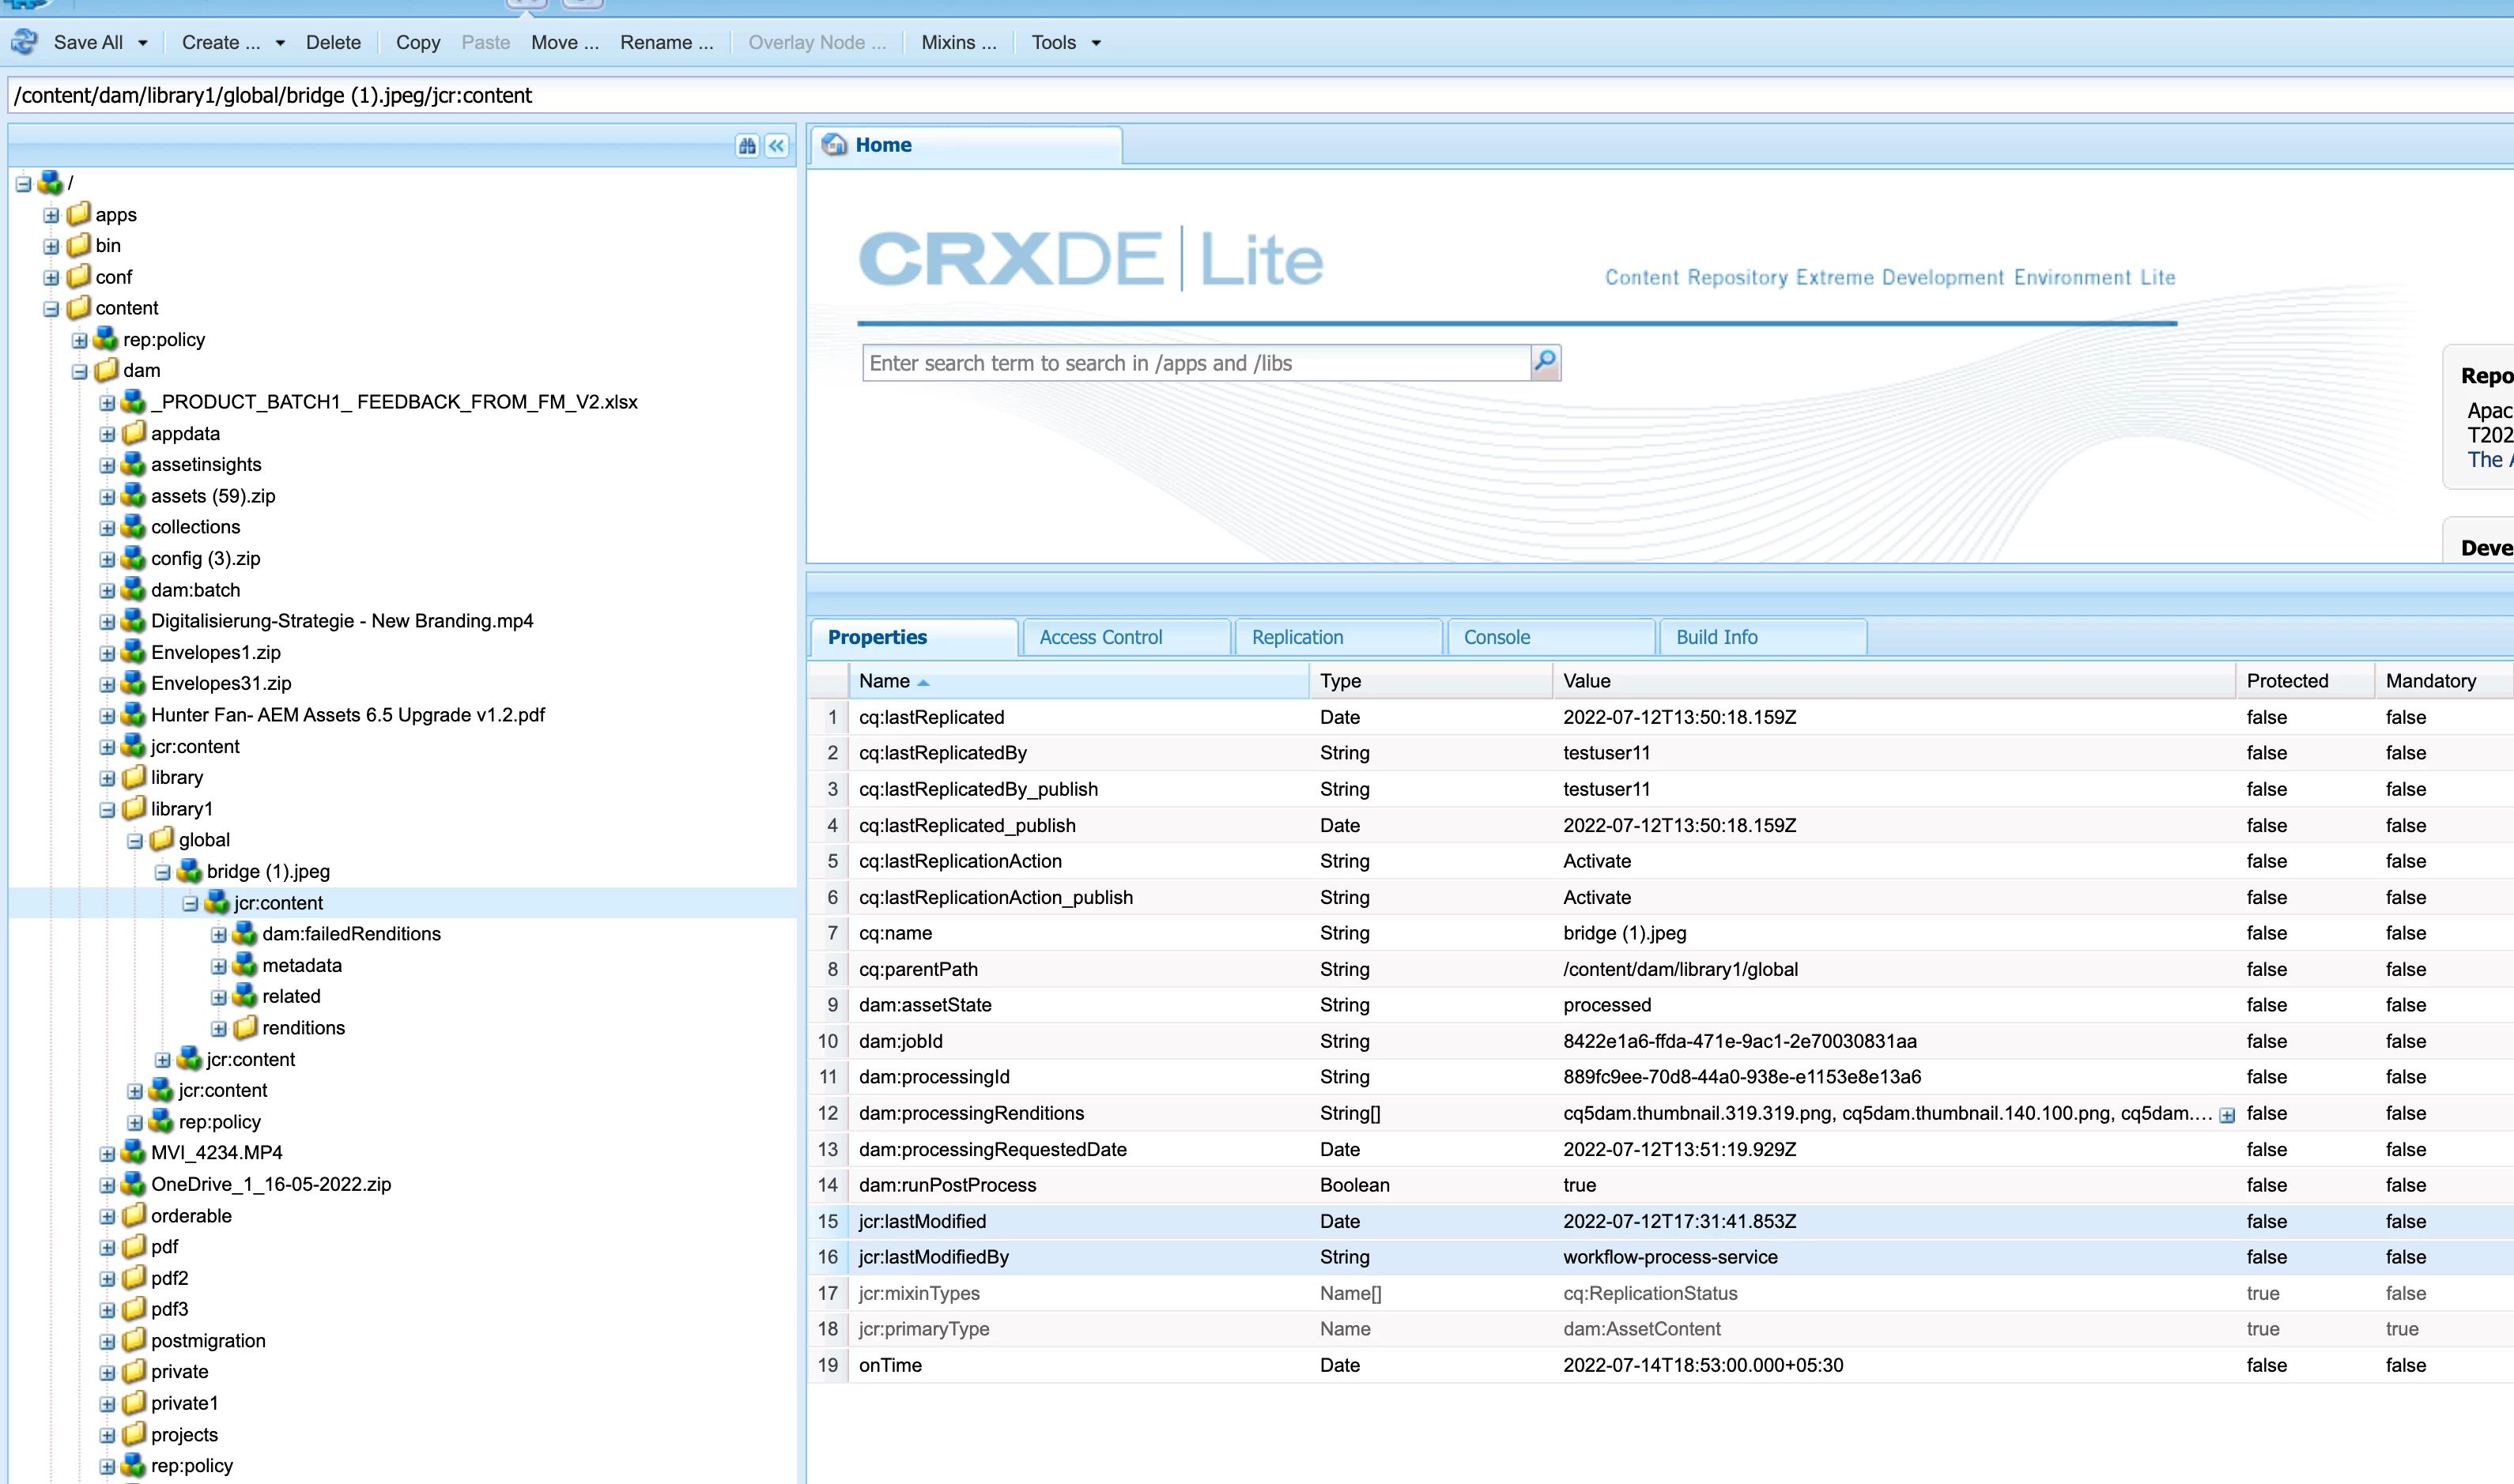
Task: Click the Delete toolbar button
Action: [x=333, y=42]
